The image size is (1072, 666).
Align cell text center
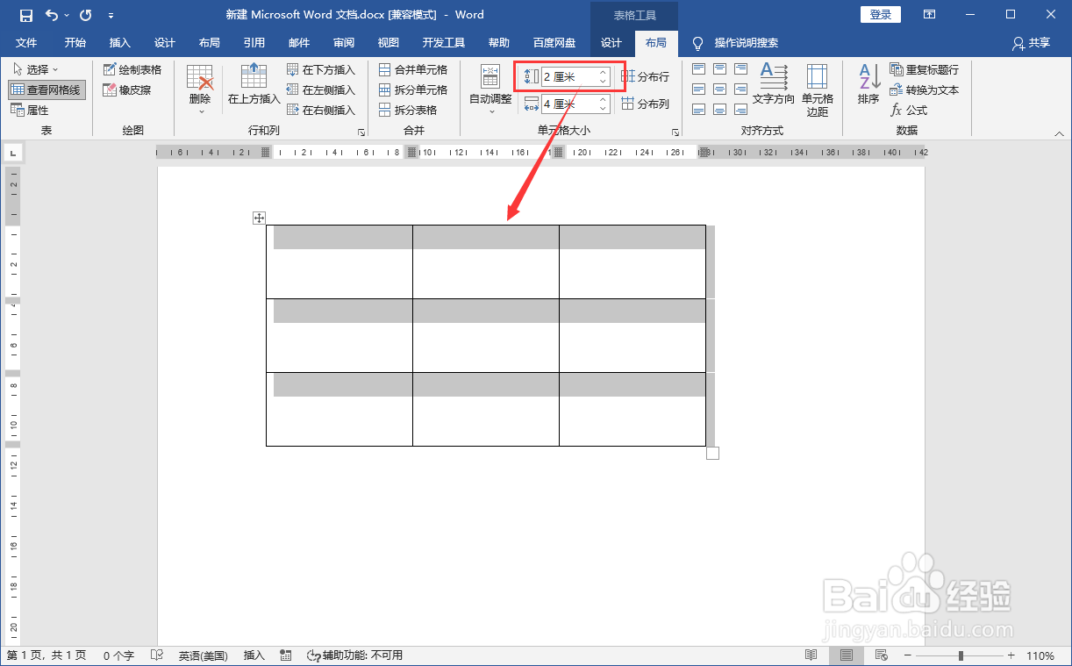[x=719, y=90]
